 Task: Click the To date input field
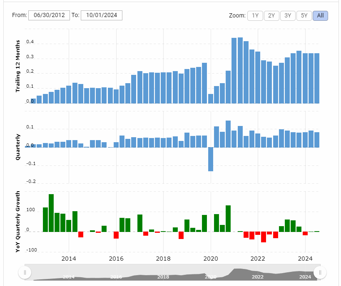tap(102, 15)
